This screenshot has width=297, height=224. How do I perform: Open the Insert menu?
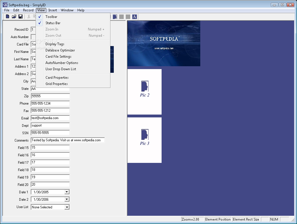[x=53, y=10]
